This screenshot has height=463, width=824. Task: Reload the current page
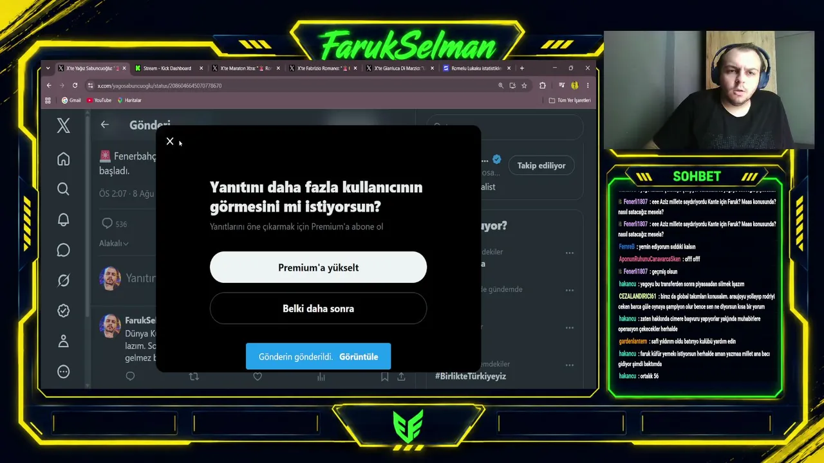(x=75, y=86)
